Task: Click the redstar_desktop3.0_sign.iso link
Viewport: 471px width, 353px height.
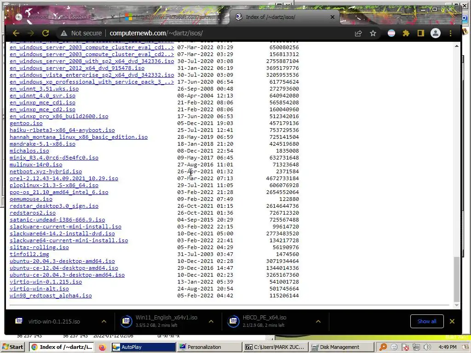Action: click(x=54, y=206)
